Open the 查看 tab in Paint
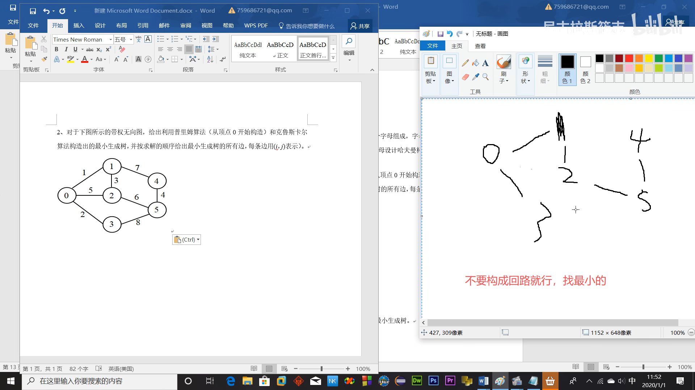Image resolution: width=695 pixels, height=390 pixels. pos(480,46)
